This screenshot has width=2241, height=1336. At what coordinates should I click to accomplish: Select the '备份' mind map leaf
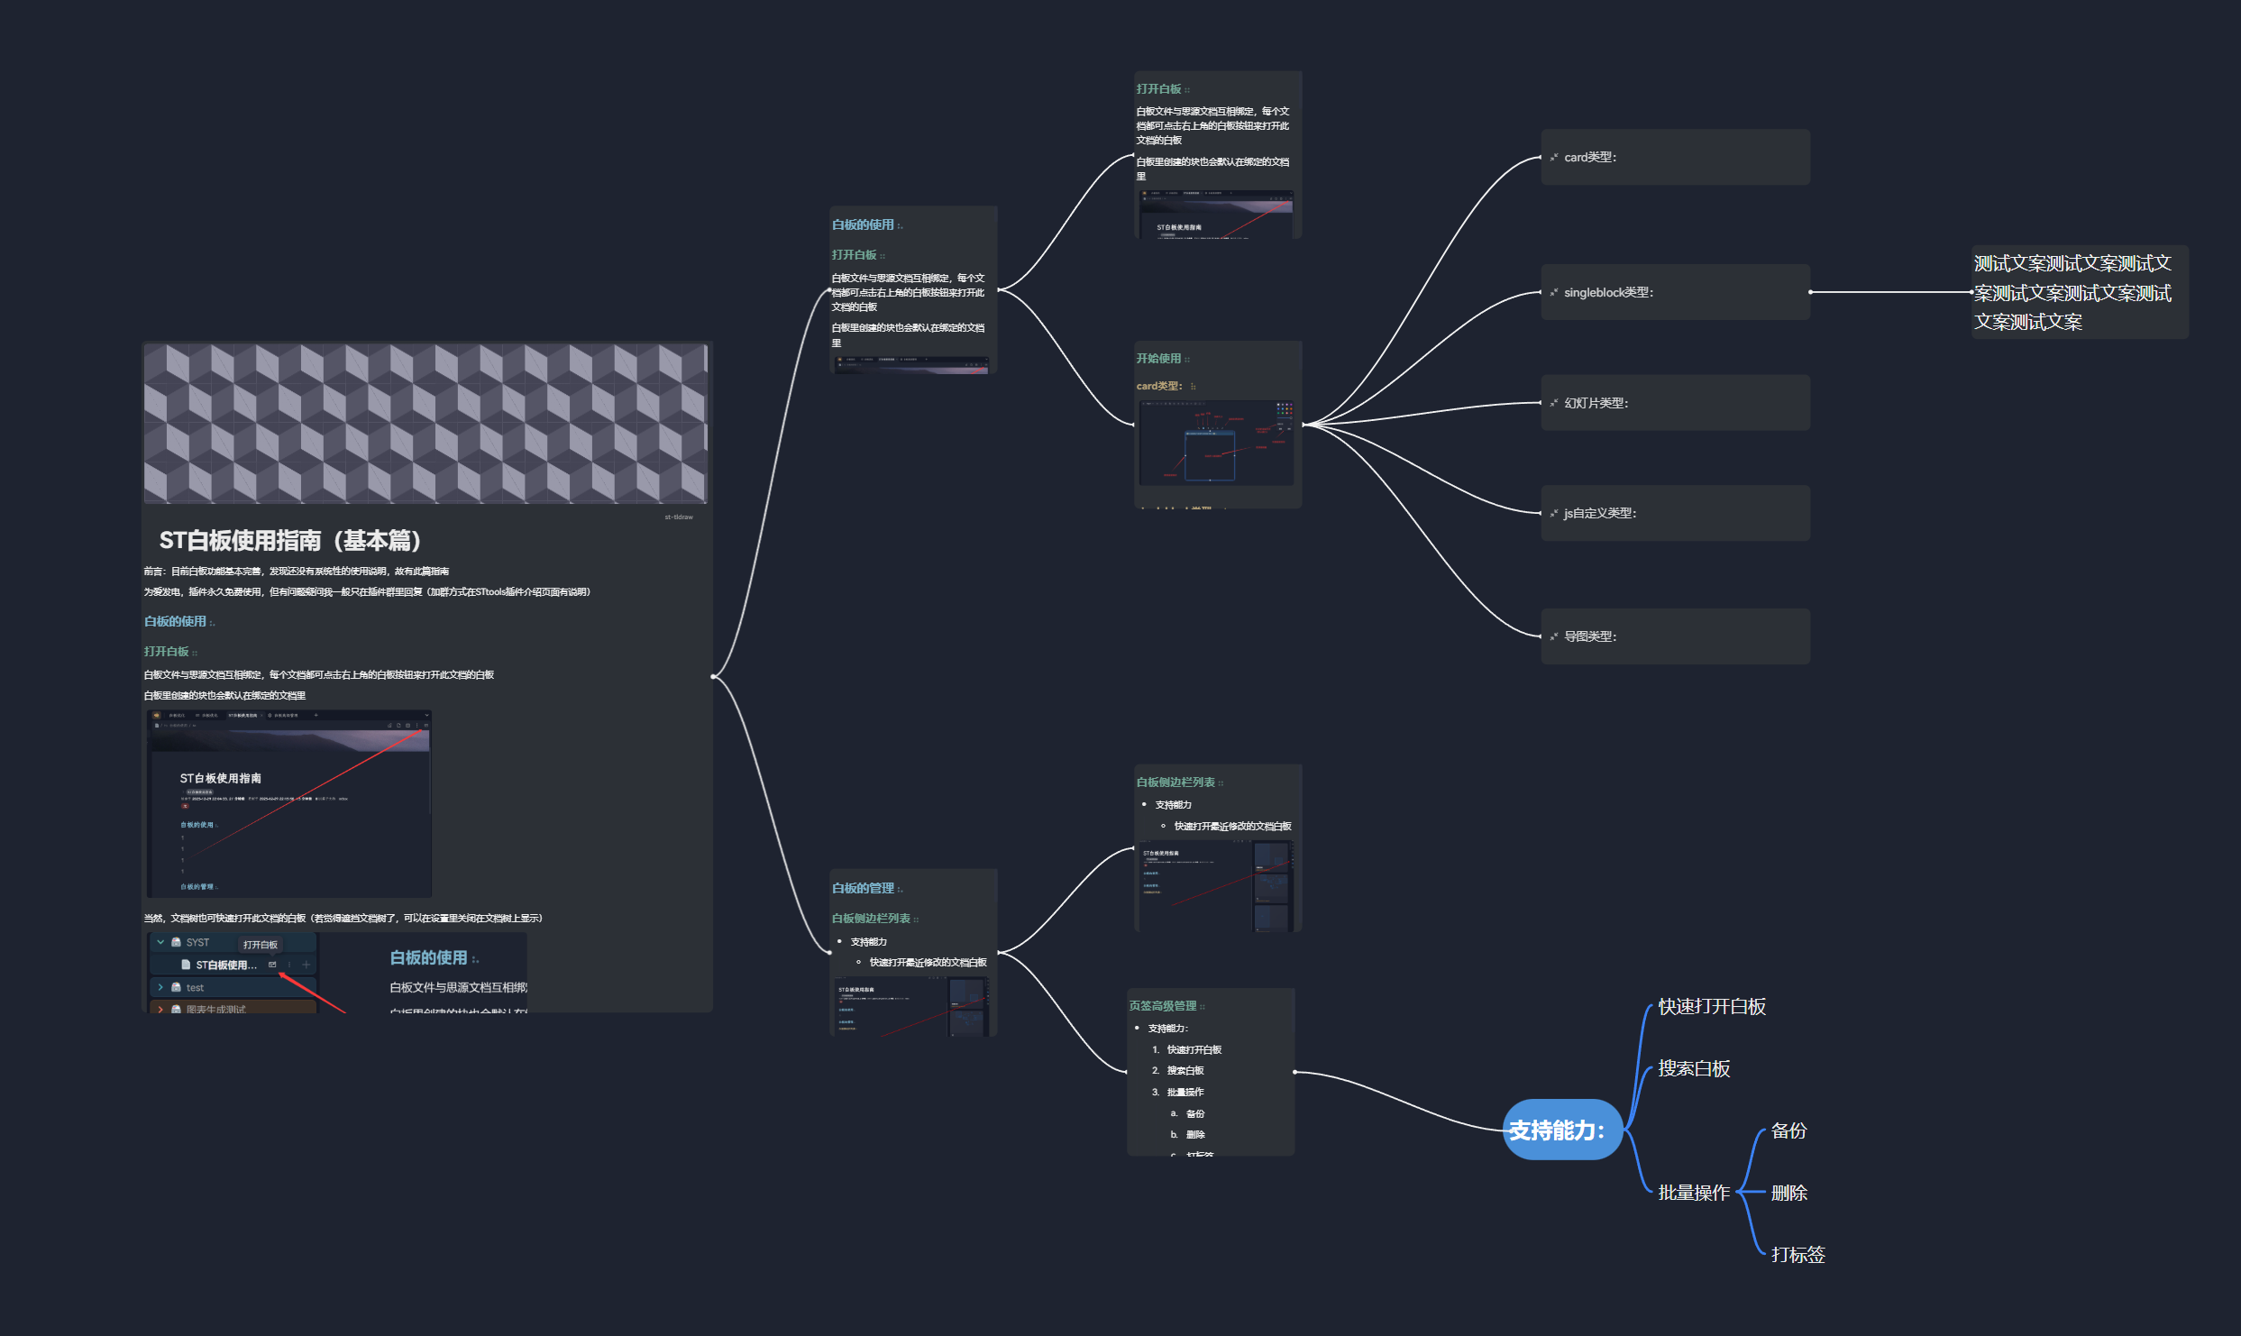tap(1788, 1130)
